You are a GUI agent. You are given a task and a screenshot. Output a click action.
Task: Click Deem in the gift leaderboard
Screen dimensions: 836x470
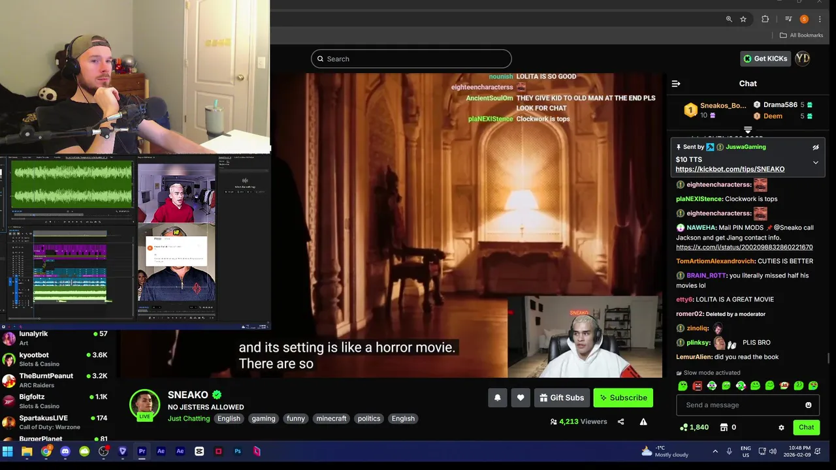[773, 116]
